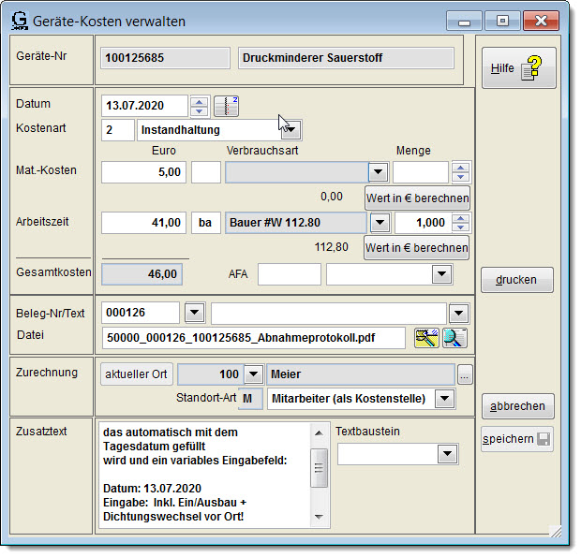Screen dimensions: 581x557
Task: Click the aktueller Ort button
Action: [136, 374]
